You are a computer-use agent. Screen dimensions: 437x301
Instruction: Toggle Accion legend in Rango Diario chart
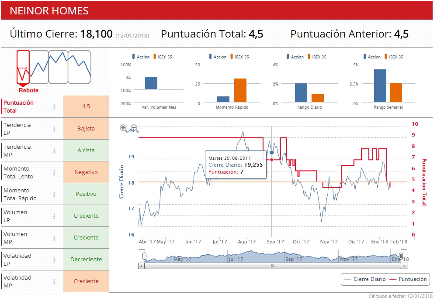295,57
